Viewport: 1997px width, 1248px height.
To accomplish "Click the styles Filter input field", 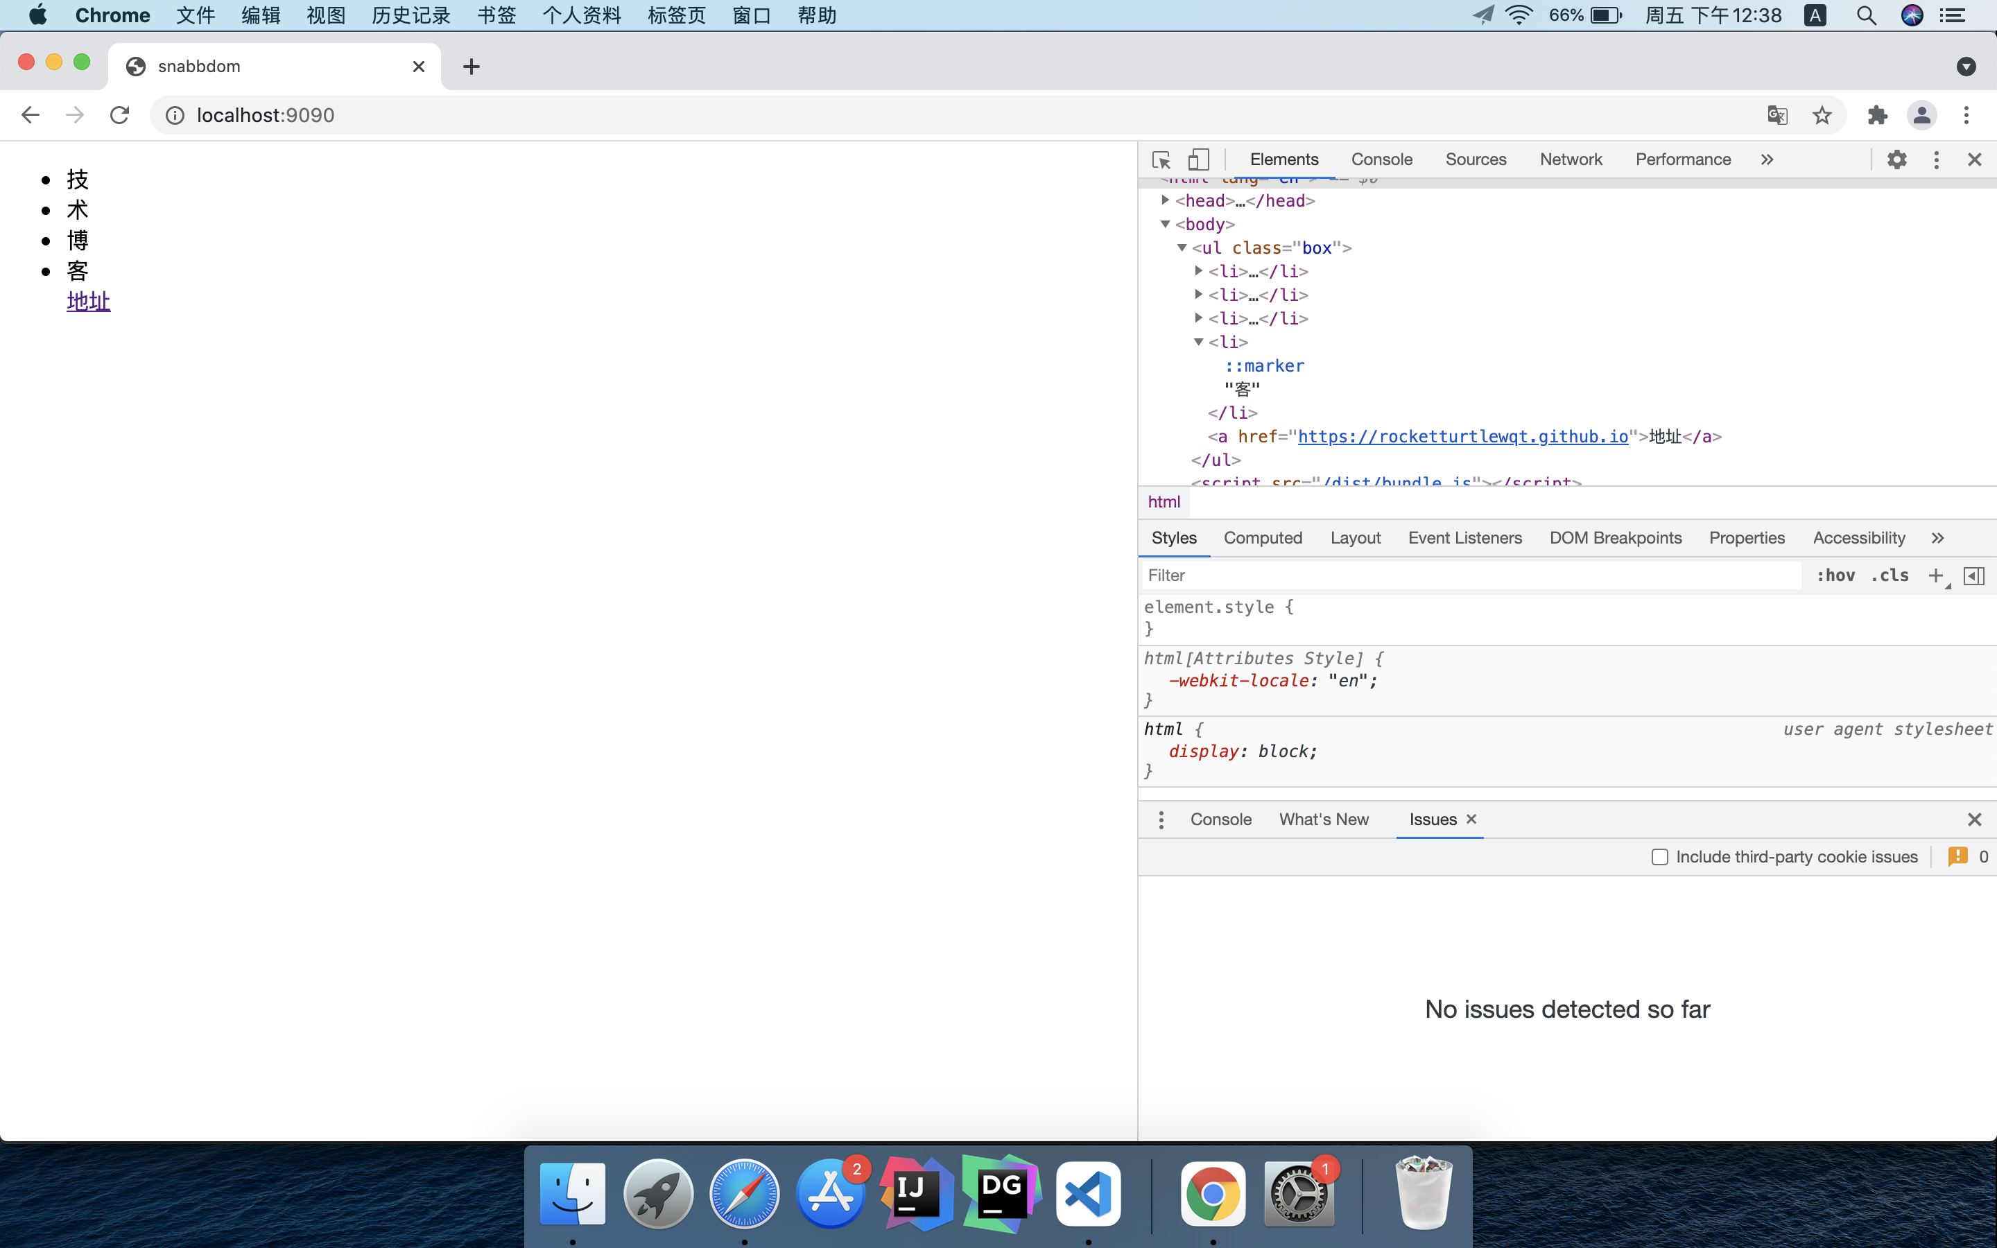I will [1469, 575].
